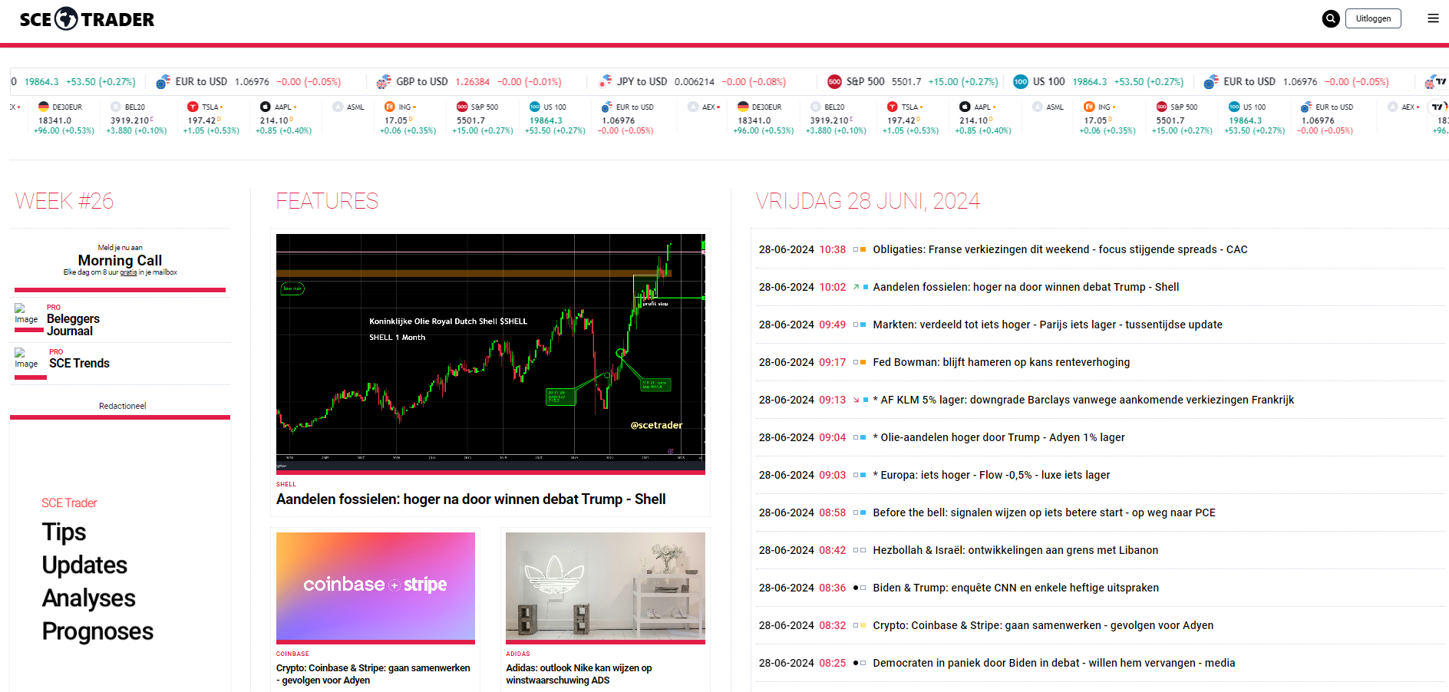Expand the hamburger menu in the header
This screenshot has width=1449, height=692.
[1433, 18]
